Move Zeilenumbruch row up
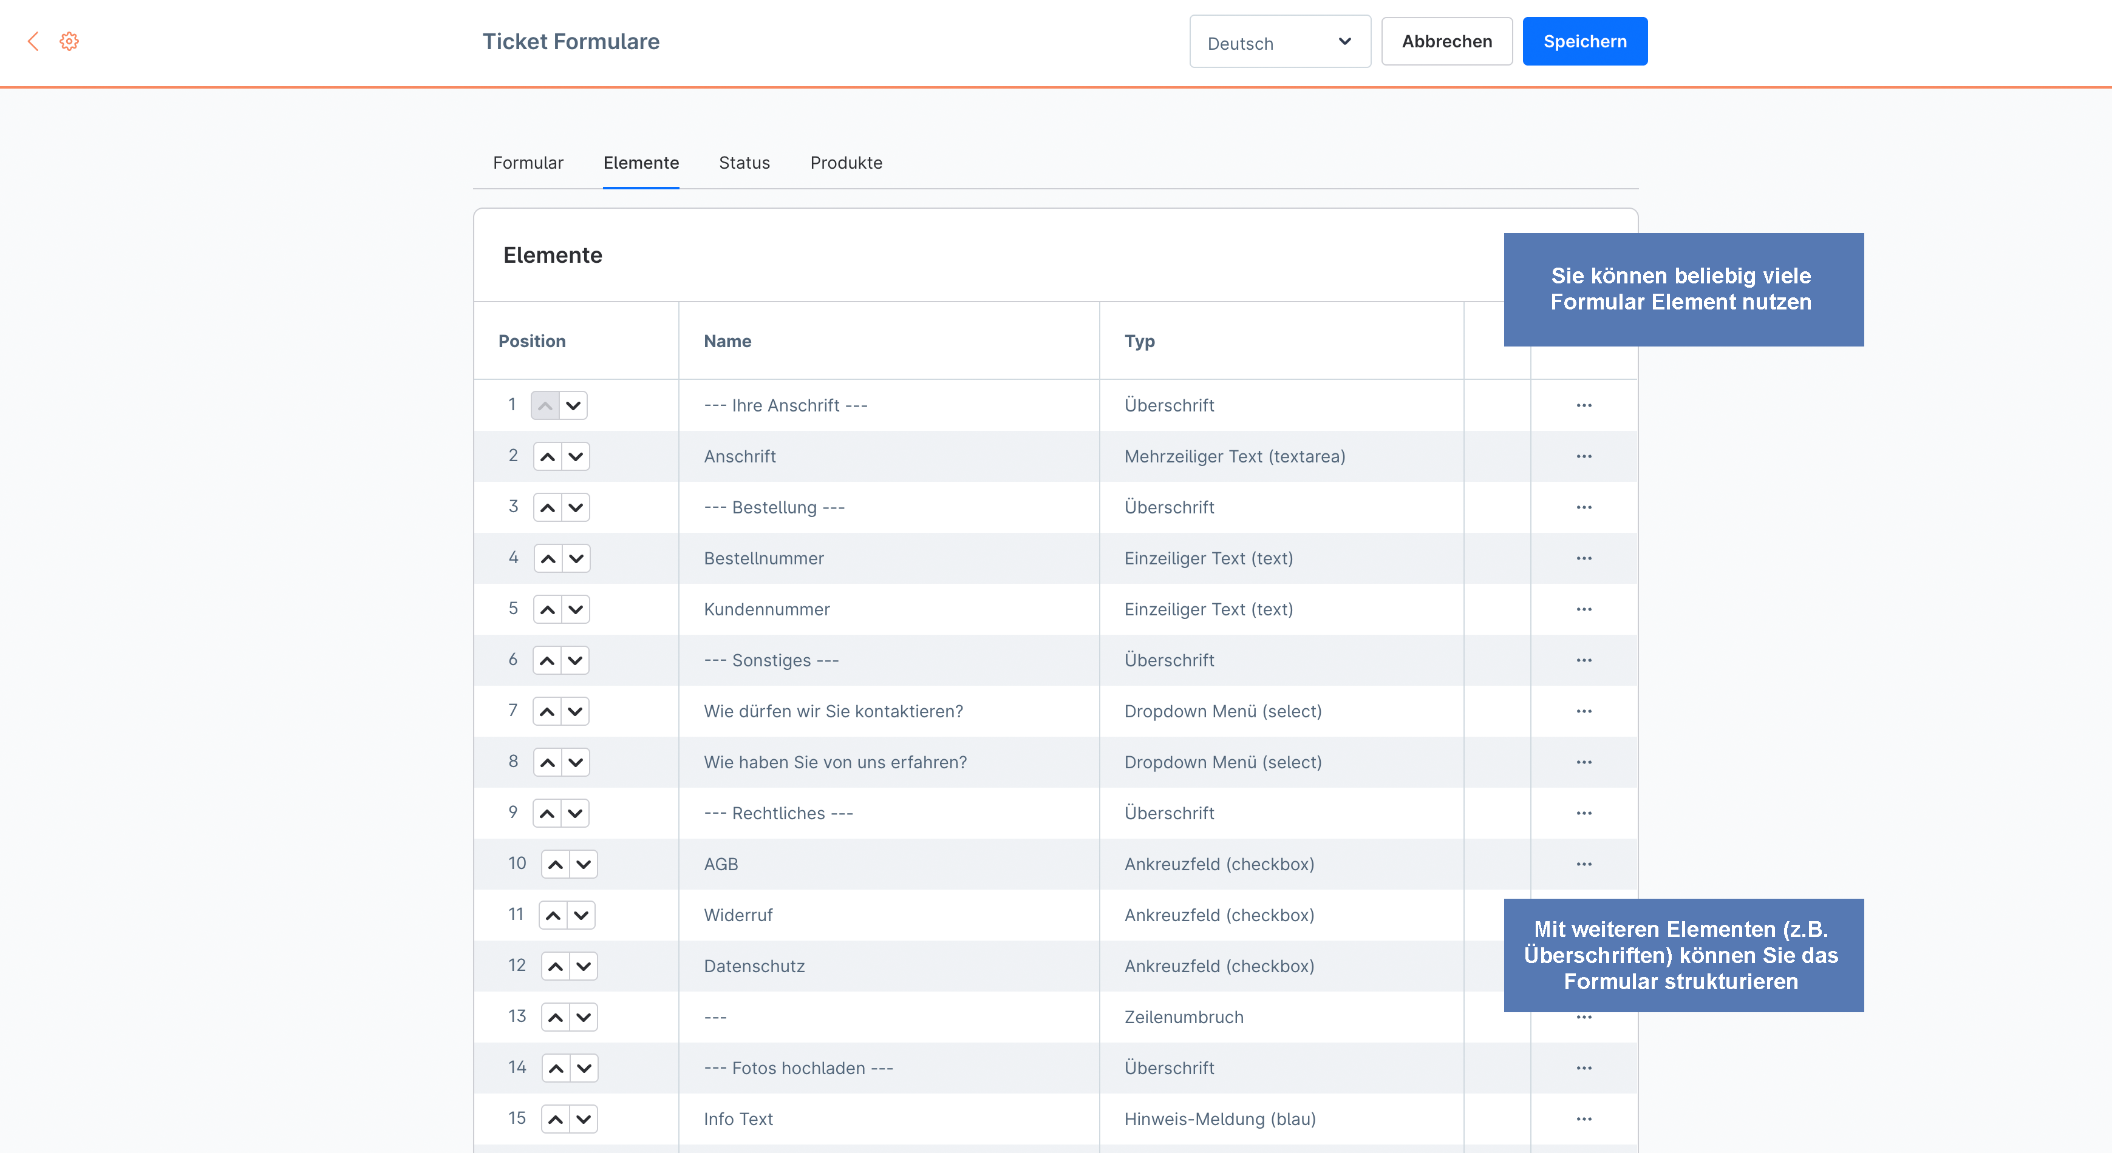2112x1153 pixels. pos(555,1017)
